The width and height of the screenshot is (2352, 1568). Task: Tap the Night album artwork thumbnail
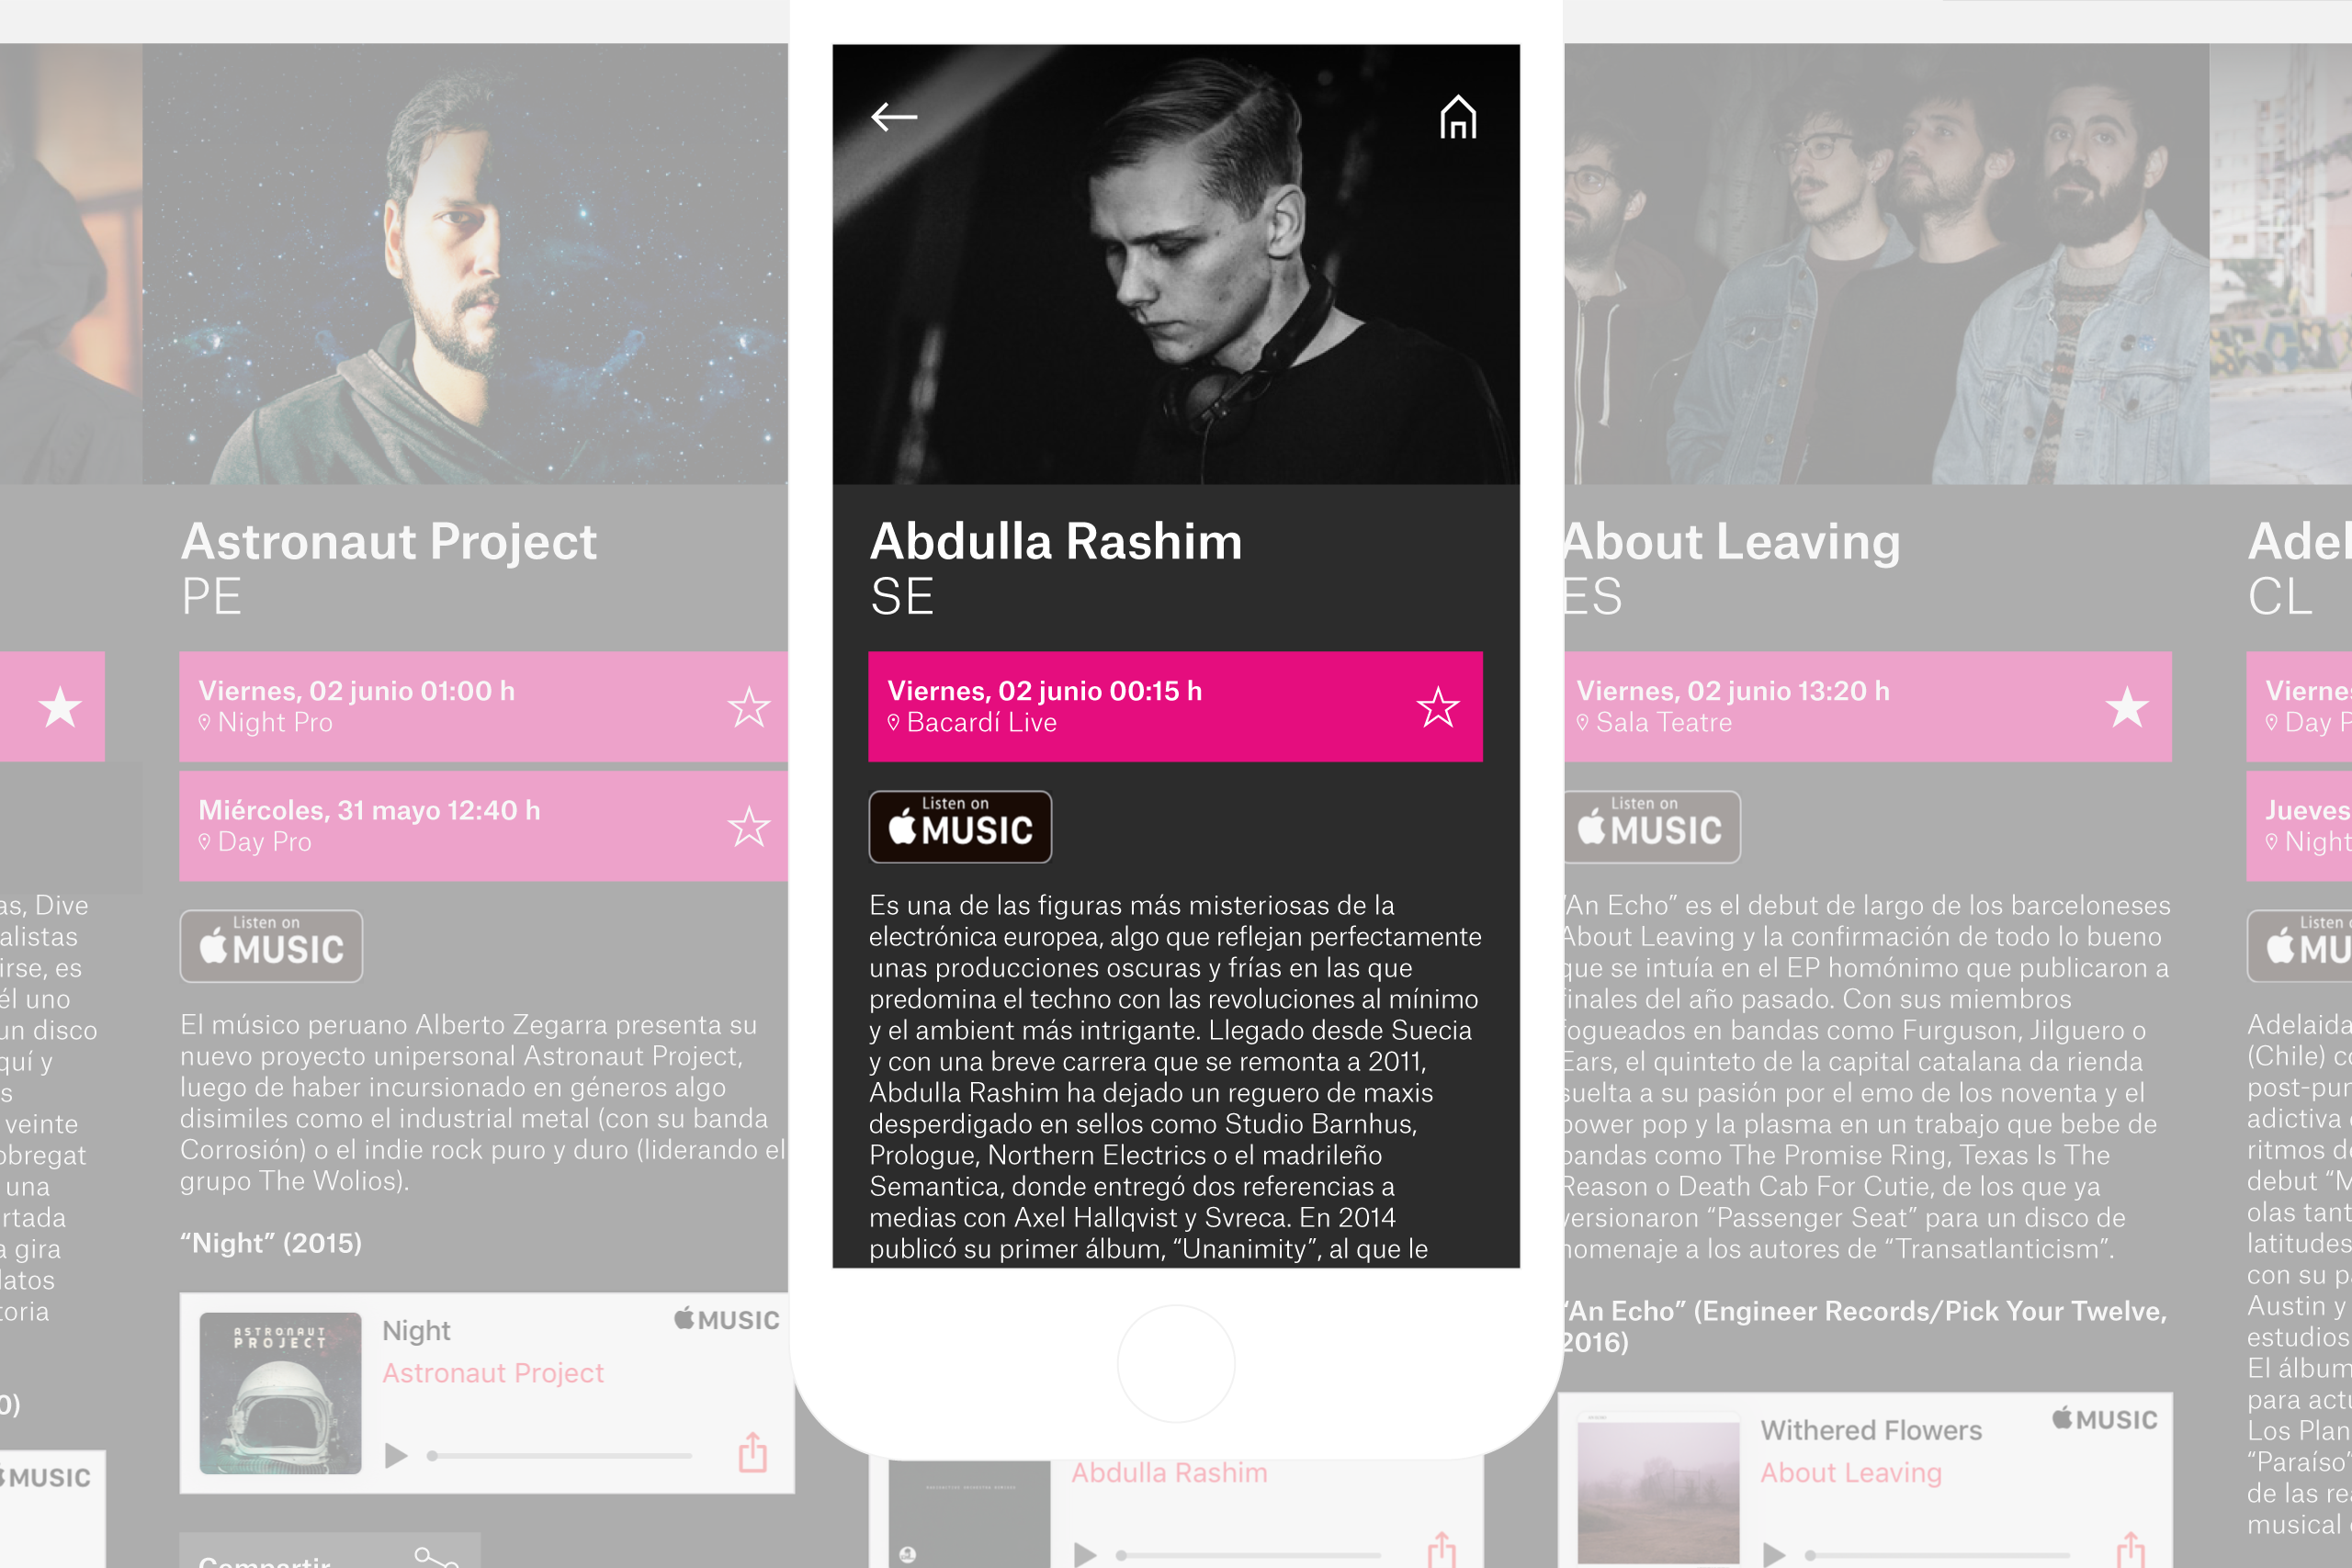pos(280,1393)
